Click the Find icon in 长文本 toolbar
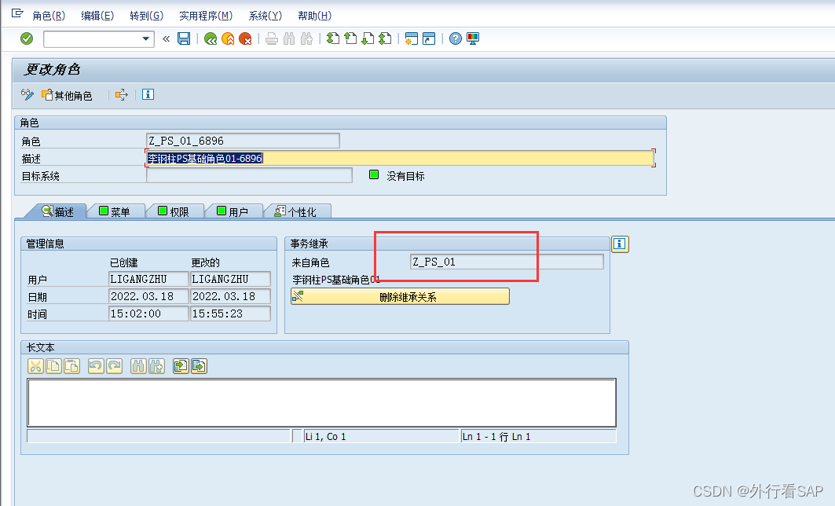 point(138,366)
